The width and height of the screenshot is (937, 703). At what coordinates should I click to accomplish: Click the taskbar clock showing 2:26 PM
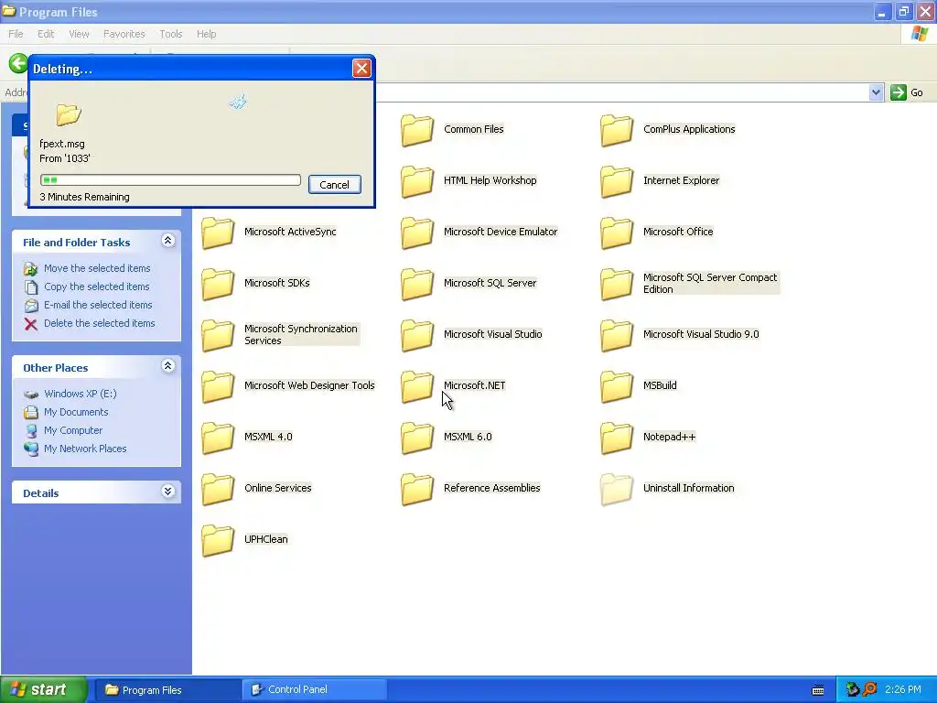tap(902, 690)
